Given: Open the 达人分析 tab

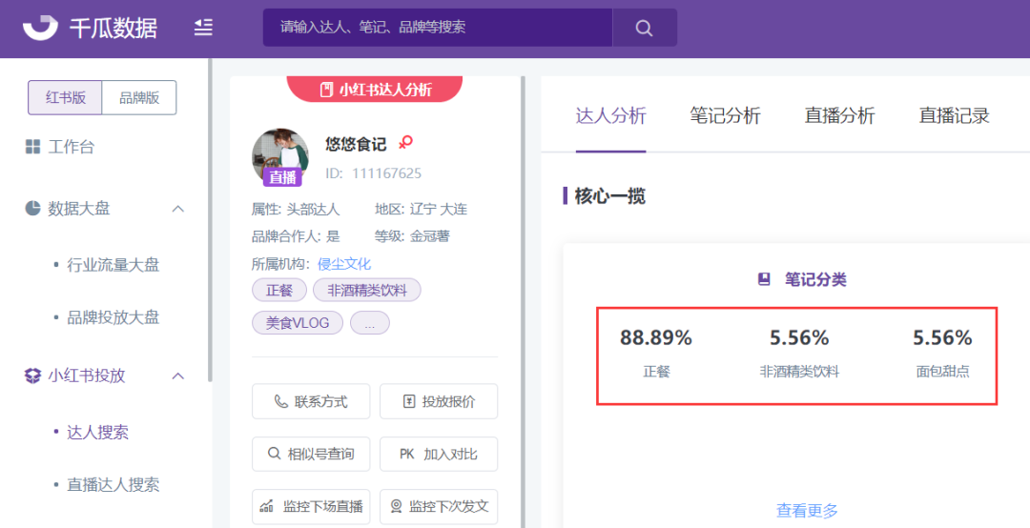Looking at the screenshot, I should tap(611, 115).
